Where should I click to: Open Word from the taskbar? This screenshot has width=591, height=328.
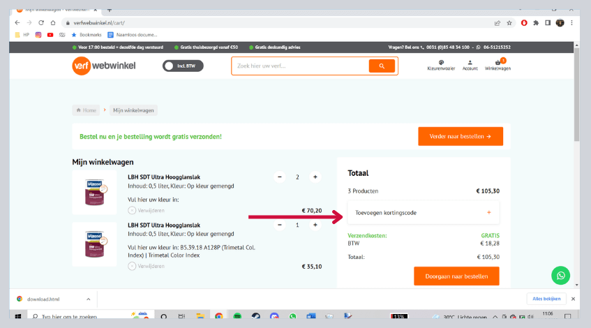311,316
